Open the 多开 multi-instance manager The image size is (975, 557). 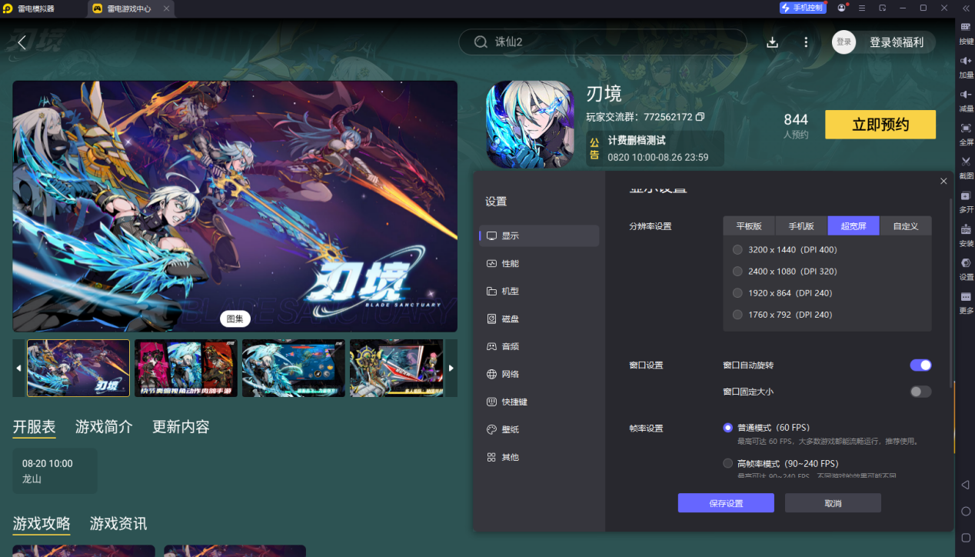[966, 200]
